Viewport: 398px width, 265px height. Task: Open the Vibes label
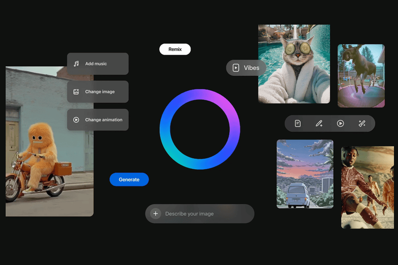coord(252,68)
